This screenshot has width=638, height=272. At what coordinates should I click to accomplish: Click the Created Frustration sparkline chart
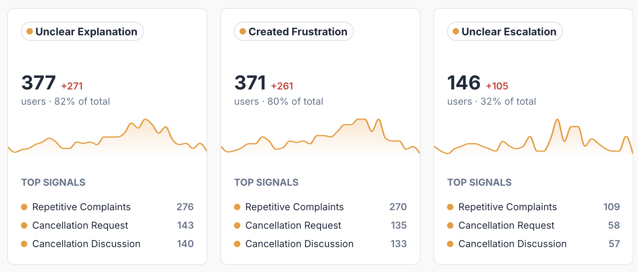[321, 137]
